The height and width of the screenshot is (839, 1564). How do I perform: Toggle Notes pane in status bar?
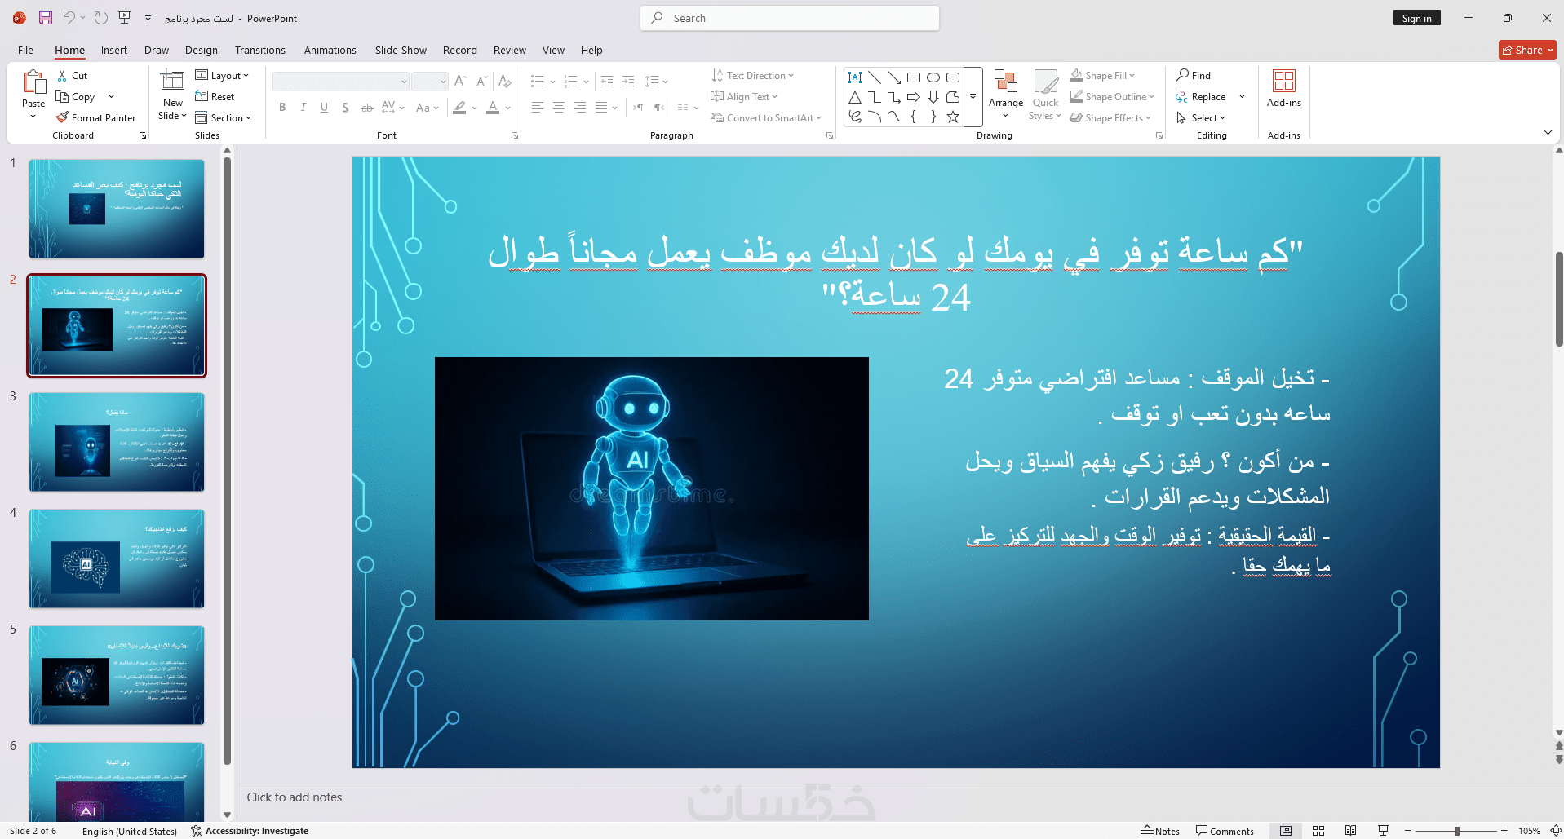(x=1160, y=831)
